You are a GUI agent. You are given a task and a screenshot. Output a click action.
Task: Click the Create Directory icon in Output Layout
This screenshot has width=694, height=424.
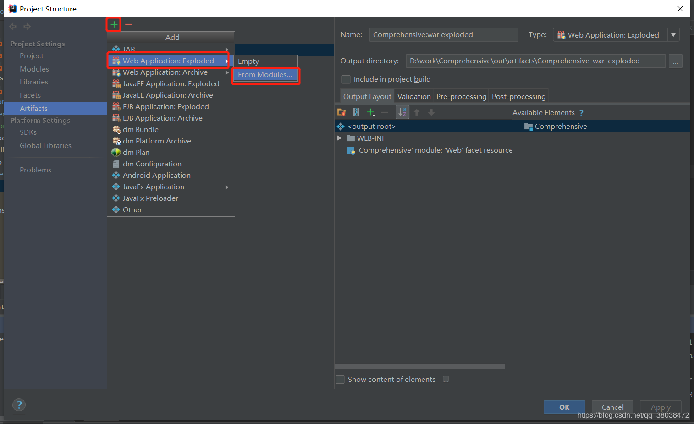[x=341, y=112]
